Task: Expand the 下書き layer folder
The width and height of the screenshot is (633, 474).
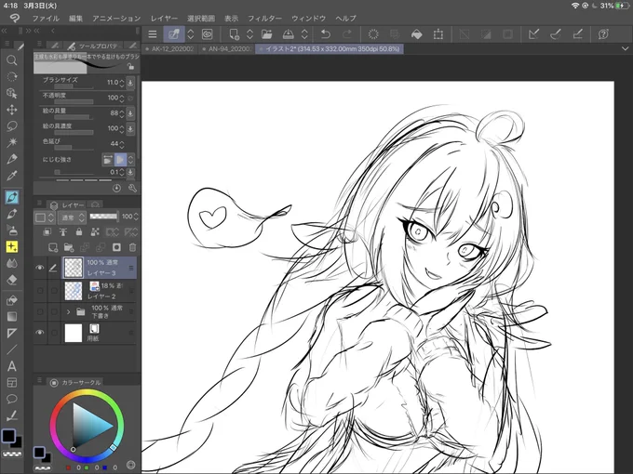Action: tap(68, 311)
